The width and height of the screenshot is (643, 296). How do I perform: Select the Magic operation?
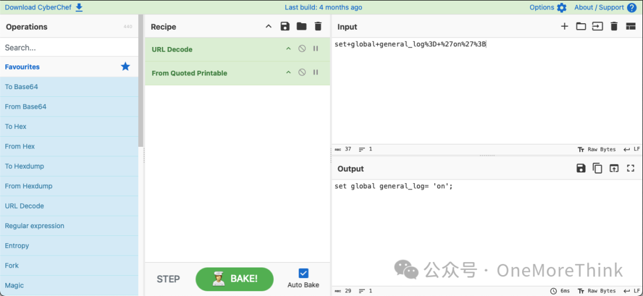(69, 286)
